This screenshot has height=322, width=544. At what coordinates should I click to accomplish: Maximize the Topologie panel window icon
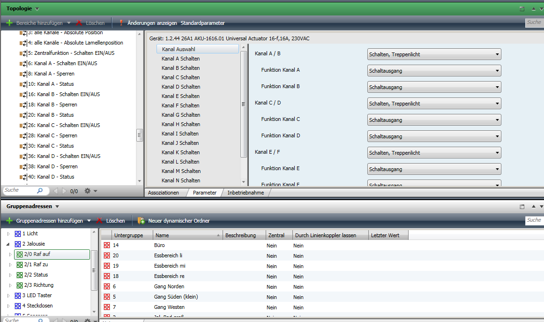tap(522, 9)
